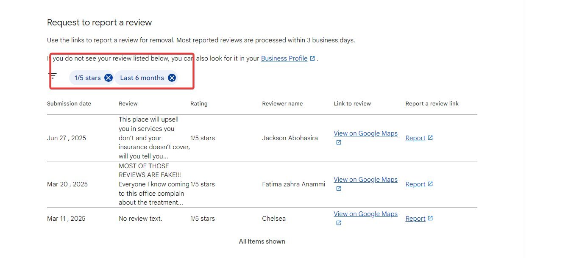This screenshot has width=571, height=258.
Task: Click external icon under Chelsea's Maps link
Action: [x=339, y=223]
